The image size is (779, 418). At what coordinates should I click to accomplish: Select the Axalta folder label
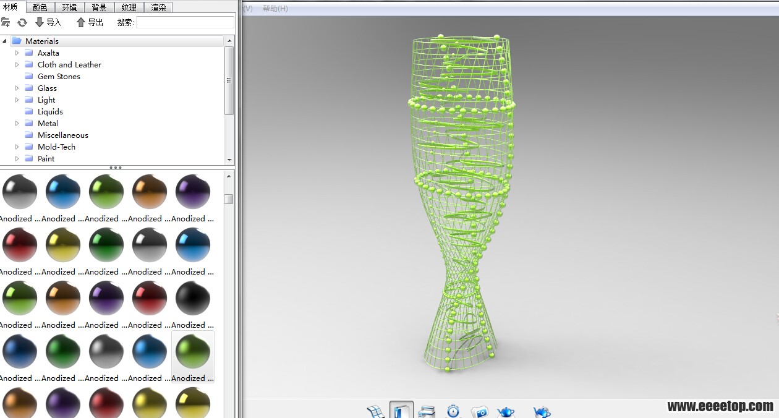(48, 53)
